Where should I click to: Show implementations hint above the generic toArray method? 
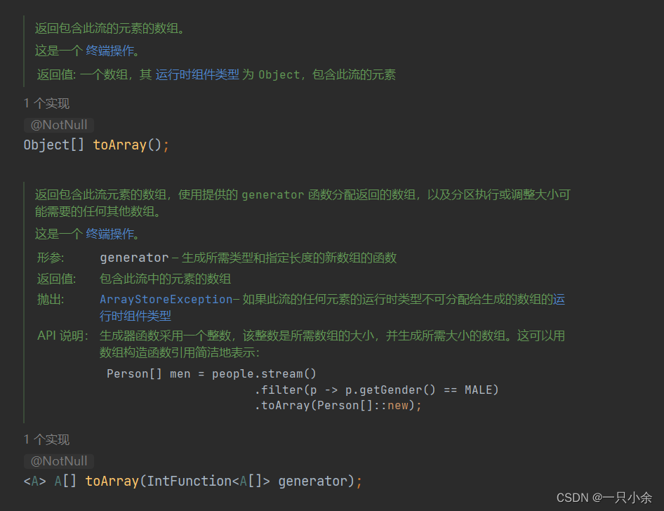pos(46,439)
